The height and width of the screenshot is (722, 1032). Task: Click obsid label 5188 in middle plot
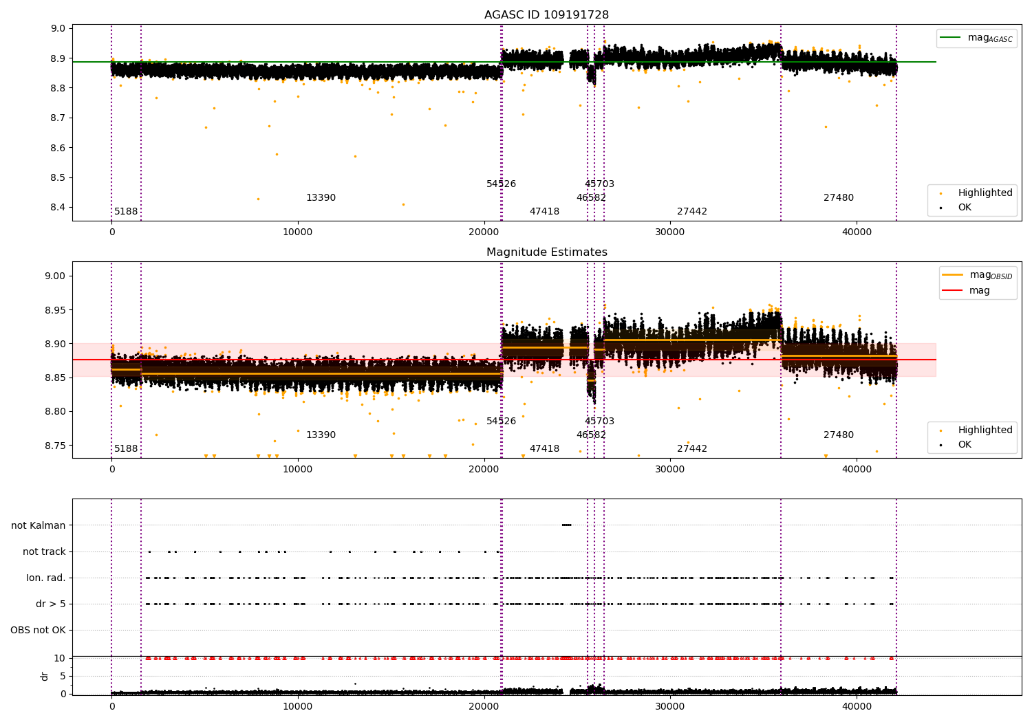pos(126,449)
